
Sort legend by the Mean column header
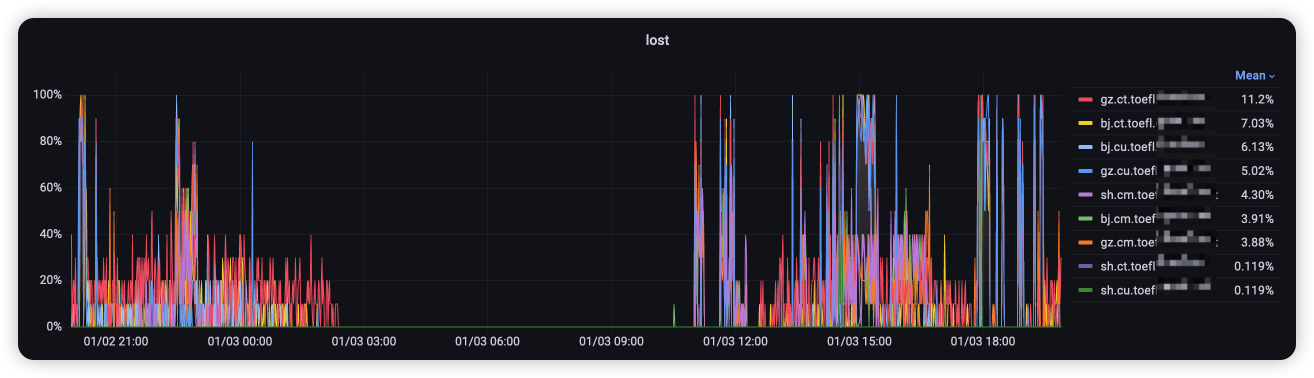point(1249,75)
